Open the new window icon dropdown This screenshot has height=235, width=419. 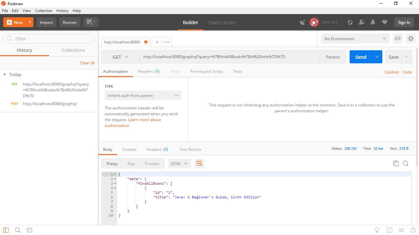coord(91,22)
